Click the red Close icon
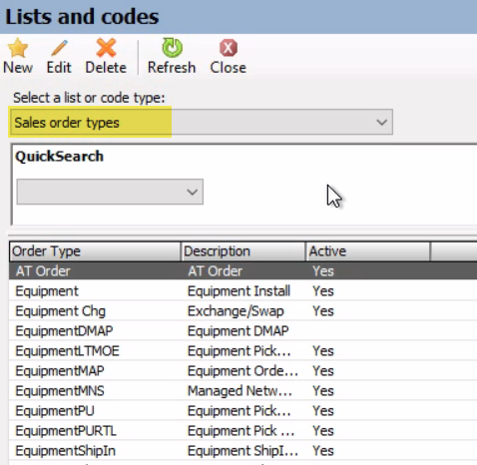Viewport: 477px width, 465px height. pyautogui.click(x=229, y=48)
